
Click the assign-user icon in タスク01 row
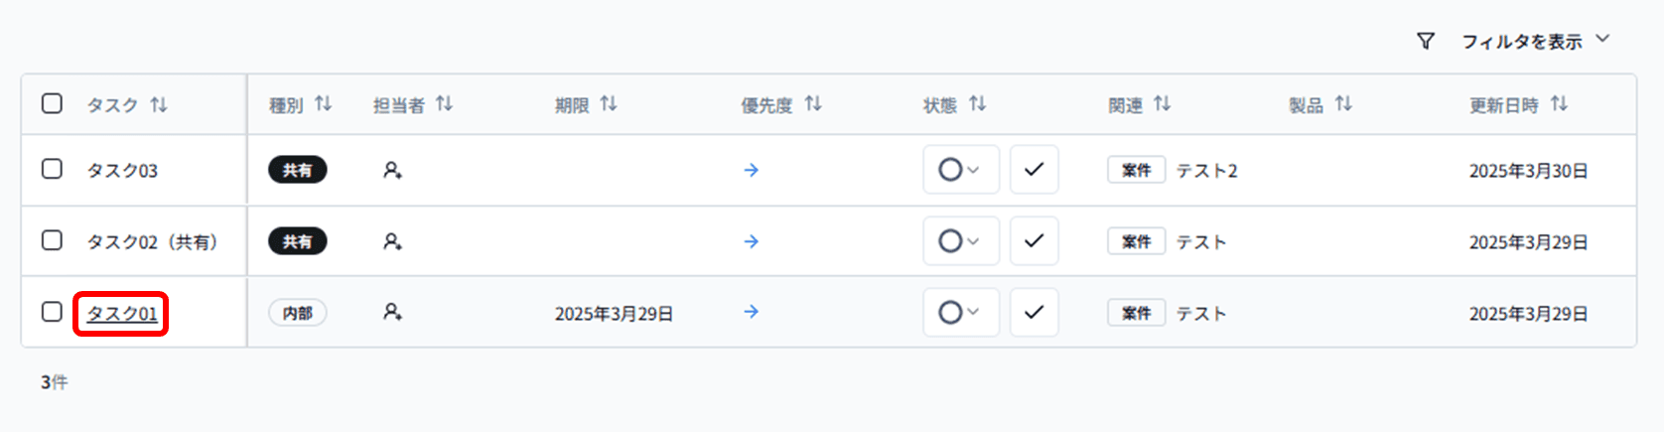[392, 313]
